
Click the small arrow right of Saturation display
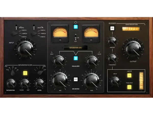tap(89, 48)
